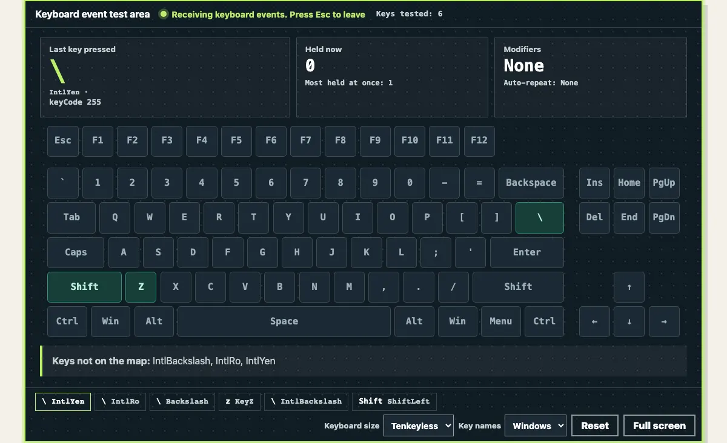Image resolution: width=727 pixels, height=443 pixels.
Task: Select the IntlBackslash history chip
Action: [306, 401]
